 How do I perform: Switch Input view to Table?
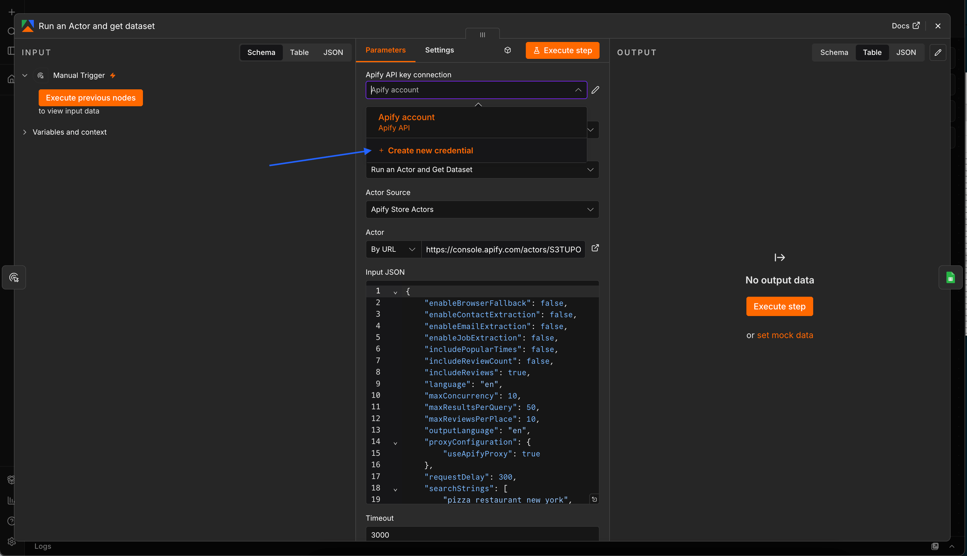coord(299,52)
